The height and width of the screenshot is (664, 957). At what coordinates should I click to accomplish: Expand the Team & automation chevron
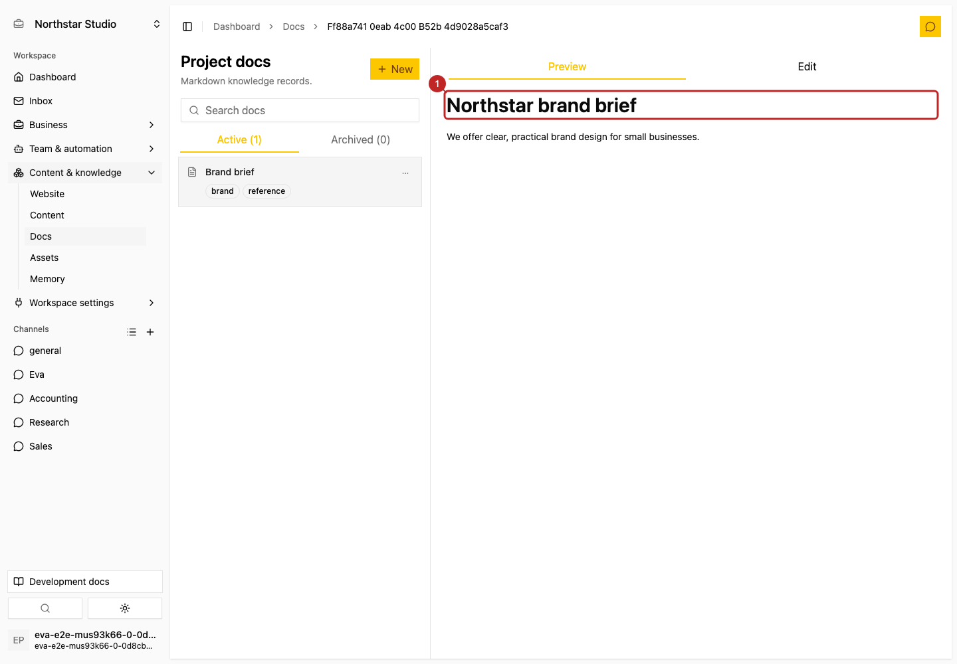coord(152,149)
